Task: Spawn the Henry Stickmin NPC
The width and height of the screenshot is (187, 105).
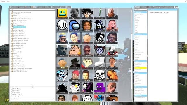Action: 62,26
